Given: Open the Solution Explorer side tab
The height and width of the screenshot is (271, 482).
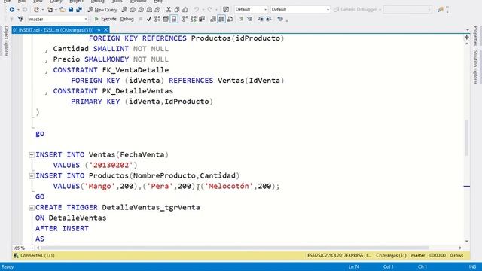Looking at the screenshot, I should click(x=475, y=67).
